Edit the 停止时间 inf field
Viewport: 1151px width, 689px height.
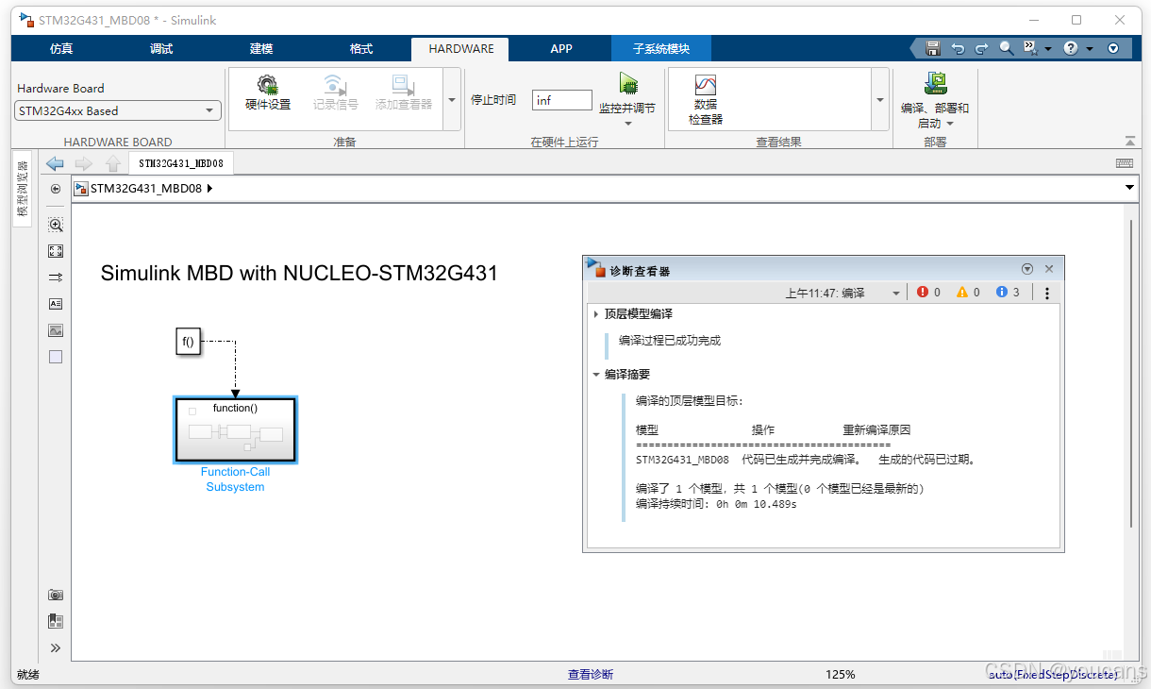(x=562, y=100)
